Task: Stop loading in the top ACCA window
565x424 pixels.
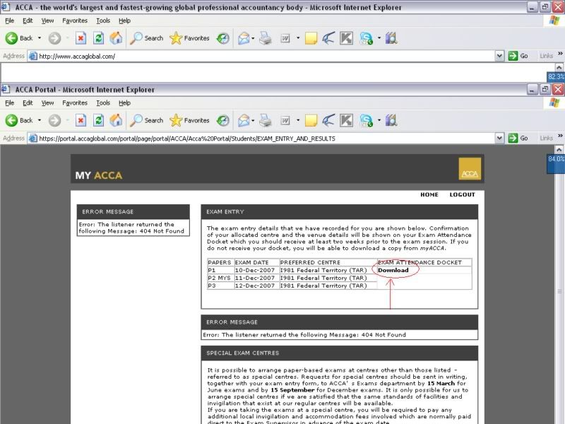Action: [81, 38]
